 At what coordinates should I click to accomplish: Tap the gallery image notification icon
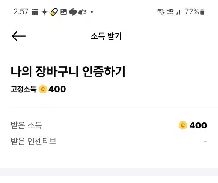[64, 12]
